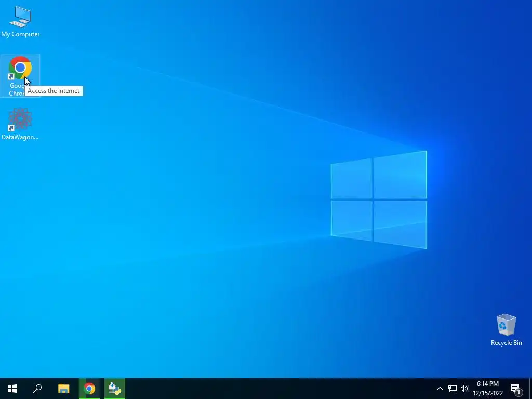Select the DataWagon desktop shortcut
The image size is (532, 399).
click(20, 124)
